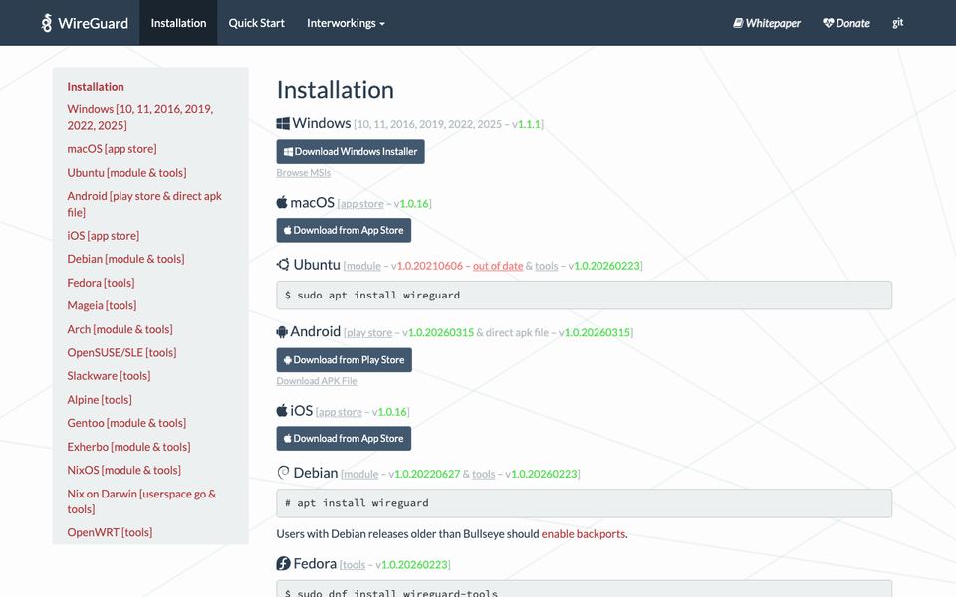
Task: Open the enable backports link
Action: [x=584, y=534]
